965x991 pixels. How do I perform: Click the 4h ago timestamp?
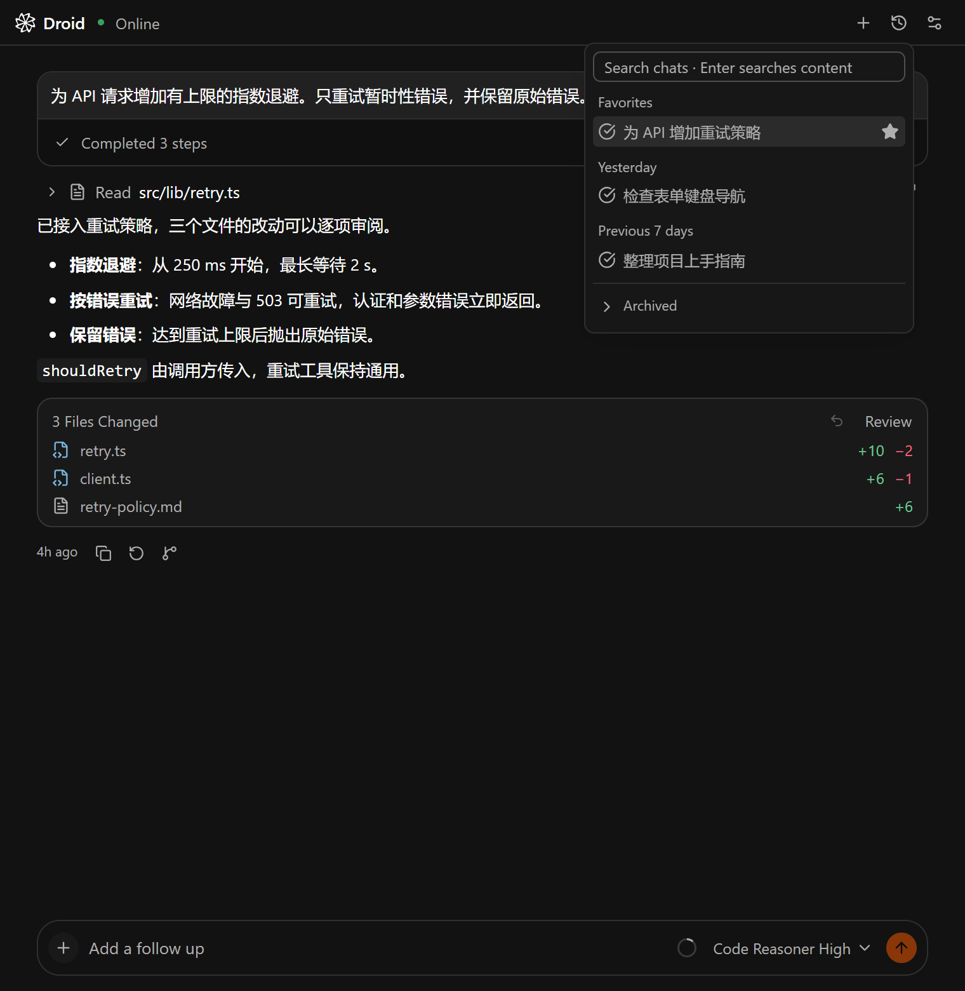(x=57, y=552)
